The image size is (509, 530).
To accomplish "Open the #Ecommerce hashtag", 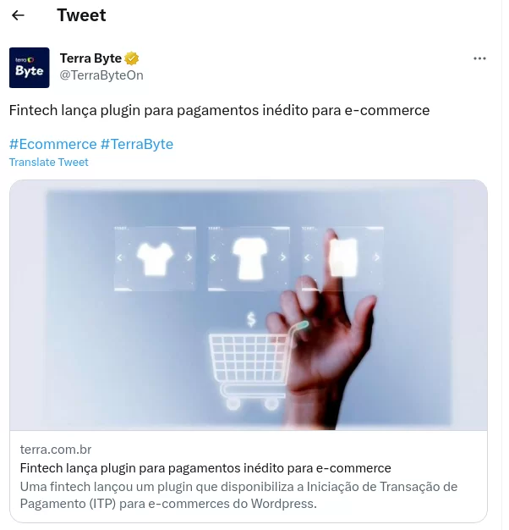I will (x=52, y=144).
